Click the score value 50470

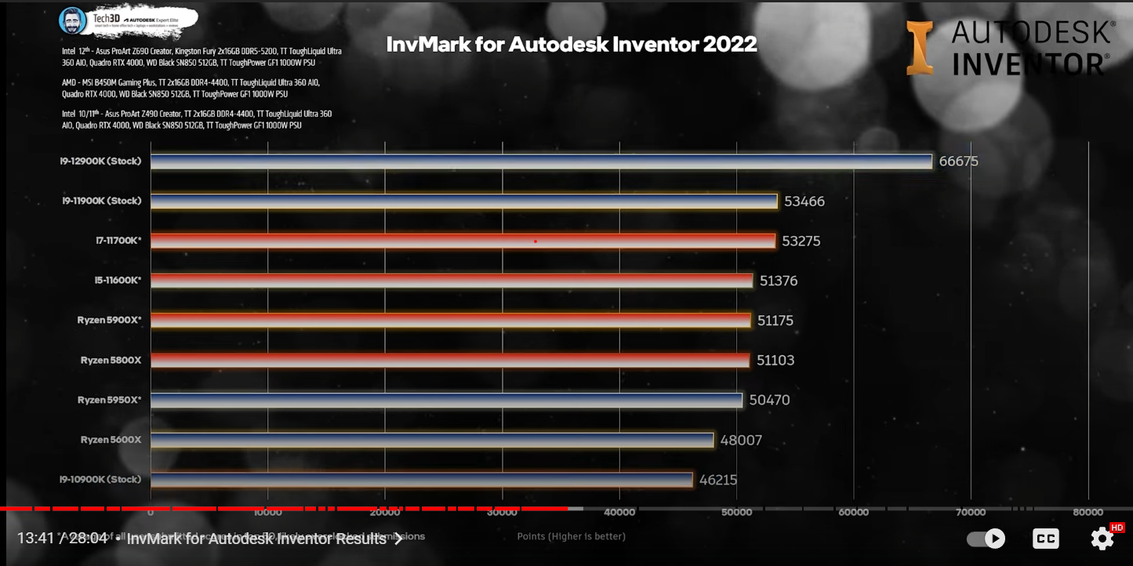point(769,401)
